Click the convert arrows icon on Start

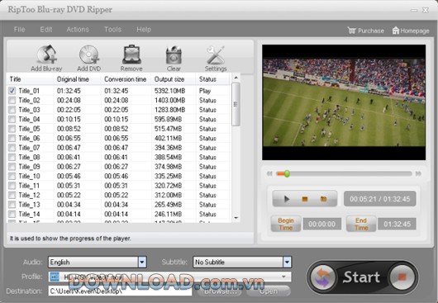(323, 277)
